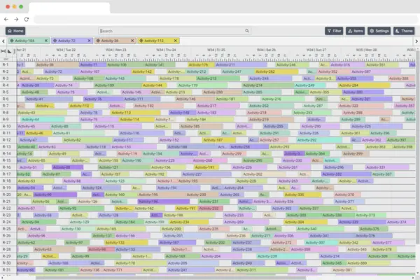
Task: Go back using browser back arrow
Action: (x=6, y=20)
